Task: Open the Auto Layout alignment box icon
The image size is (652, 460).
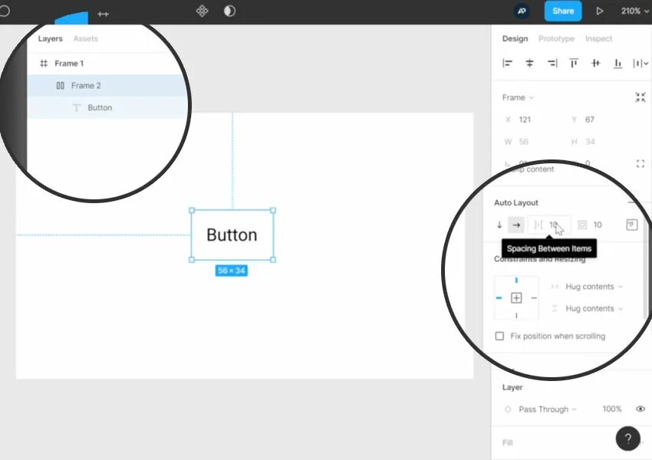Action: pyautogui.click(x=631, y=225)
